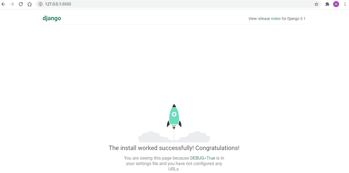Open the Chrome three-dot menu
349x173 pixels.
345,4
